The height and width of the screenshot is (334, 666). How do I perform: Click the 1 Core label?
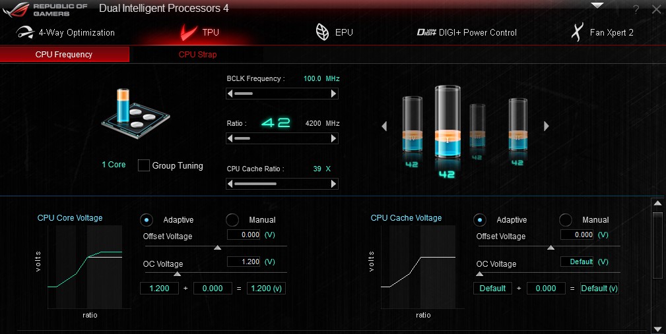click(x=114, y=165)
